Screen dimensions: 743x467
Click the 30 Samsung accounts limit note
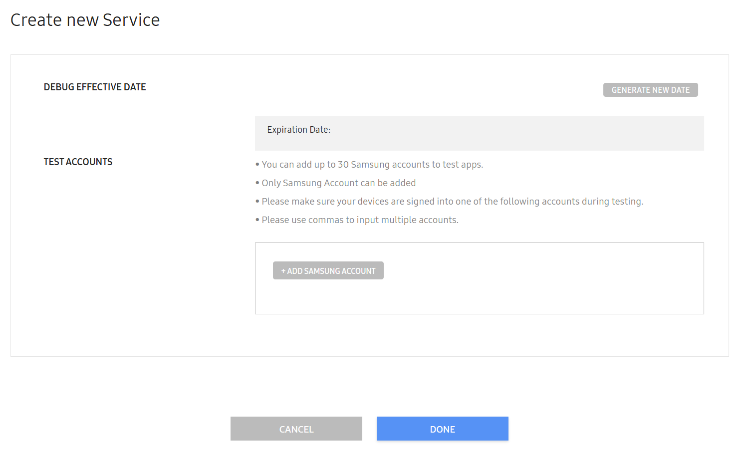point(372,165)
